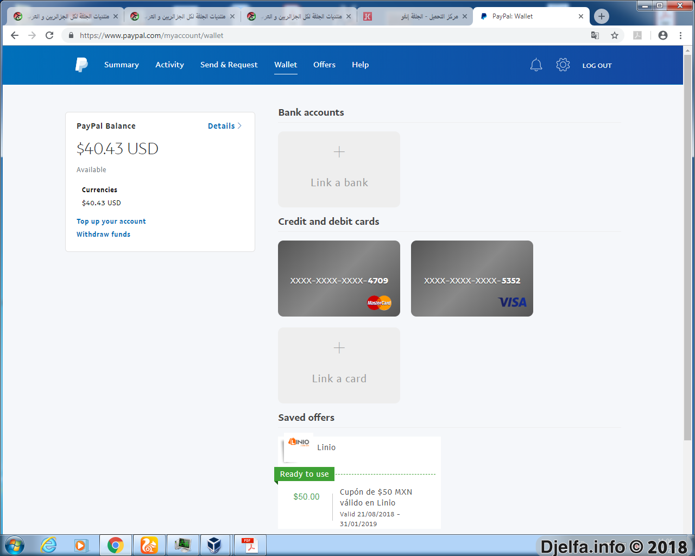Click the plus icon in Link a bank
Image resolution: width=695 pixels, height=556 pixels.
(x=339, y=152)
